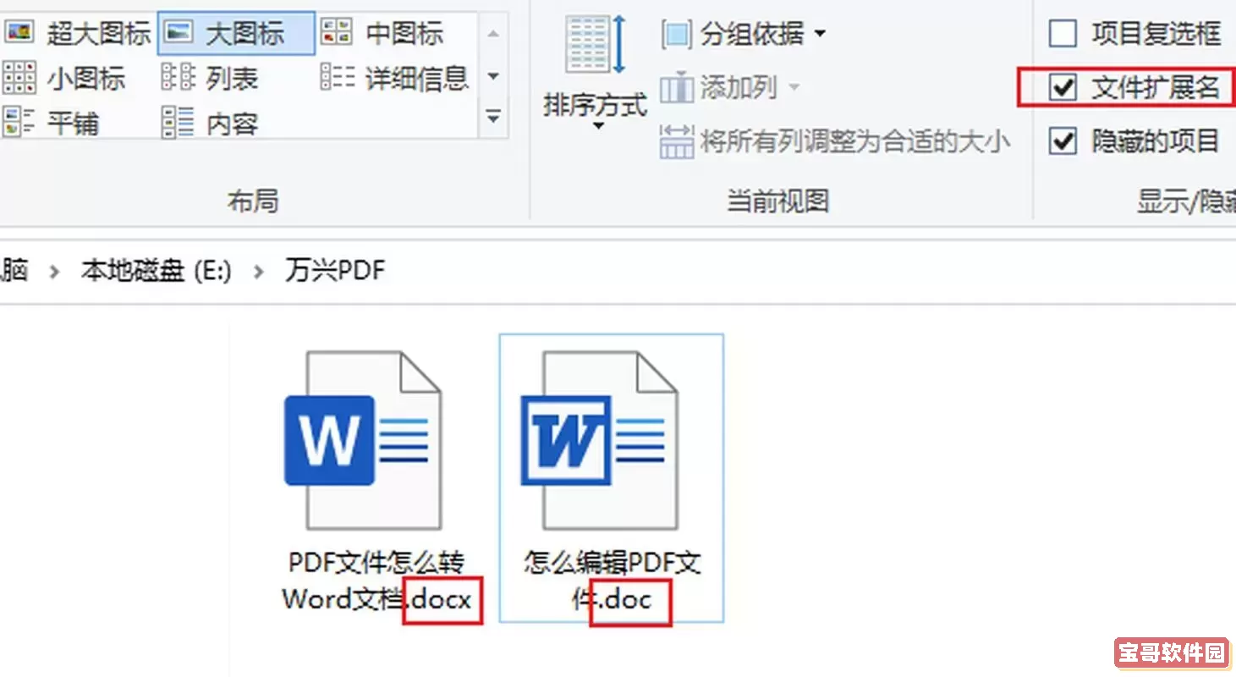Switch to 列表 view layout
Screen dimensions: 1236x677
[x=210, y=79]
